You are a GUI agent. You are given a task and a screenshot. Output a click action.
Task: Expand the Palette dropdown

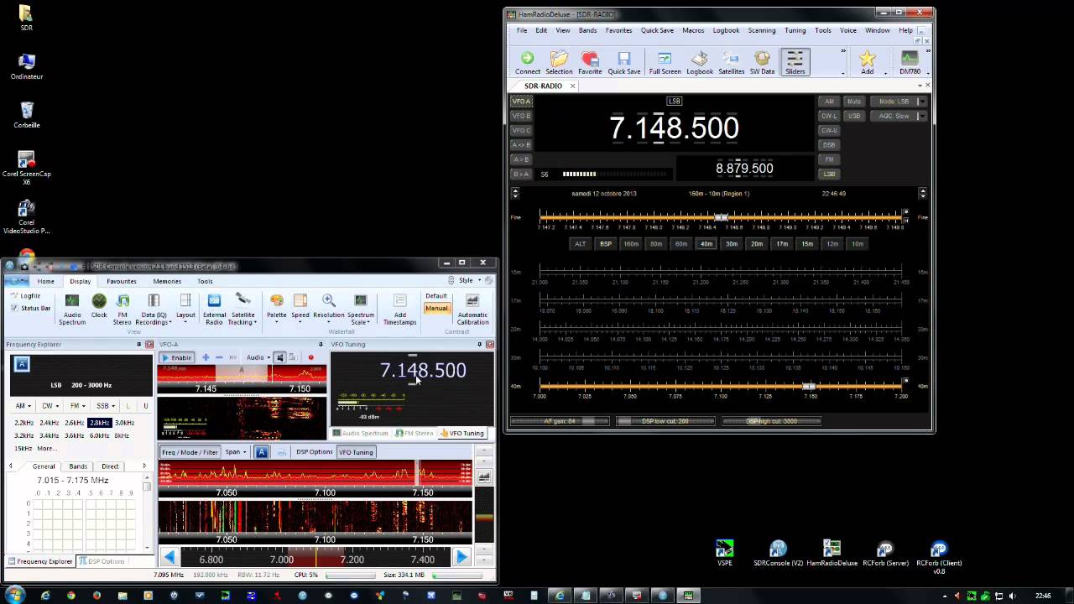coord(276,310)
